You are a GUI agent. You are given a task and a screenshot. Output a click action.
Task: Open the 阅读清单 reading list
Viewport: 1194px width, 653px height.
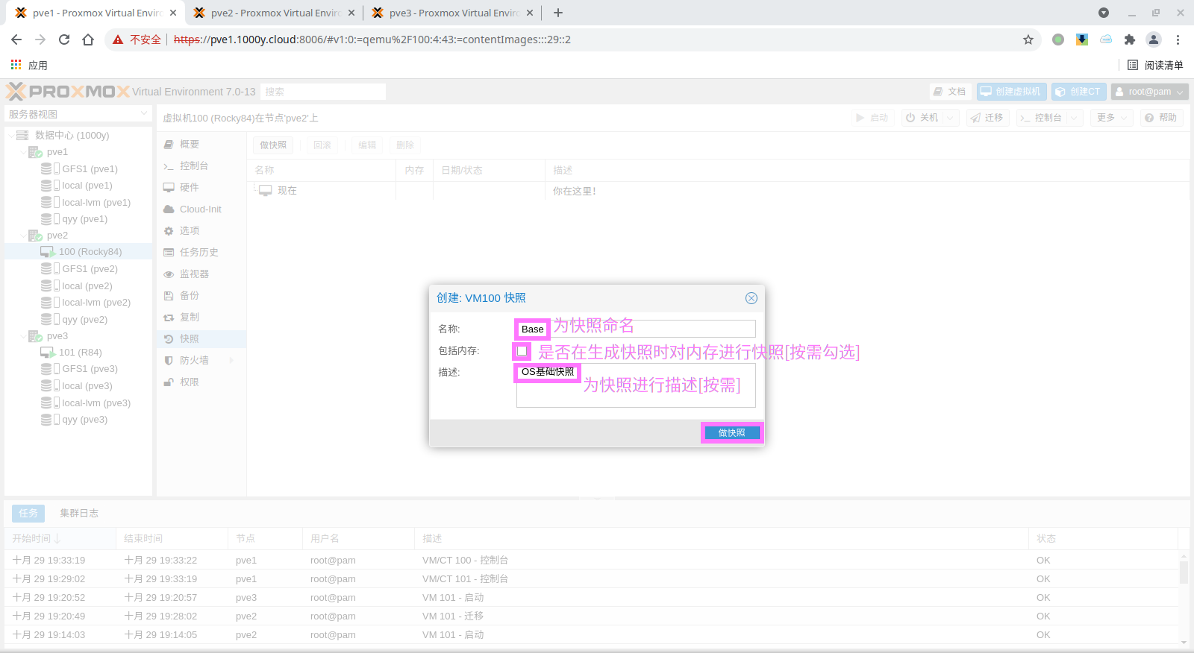(1155, 66)
